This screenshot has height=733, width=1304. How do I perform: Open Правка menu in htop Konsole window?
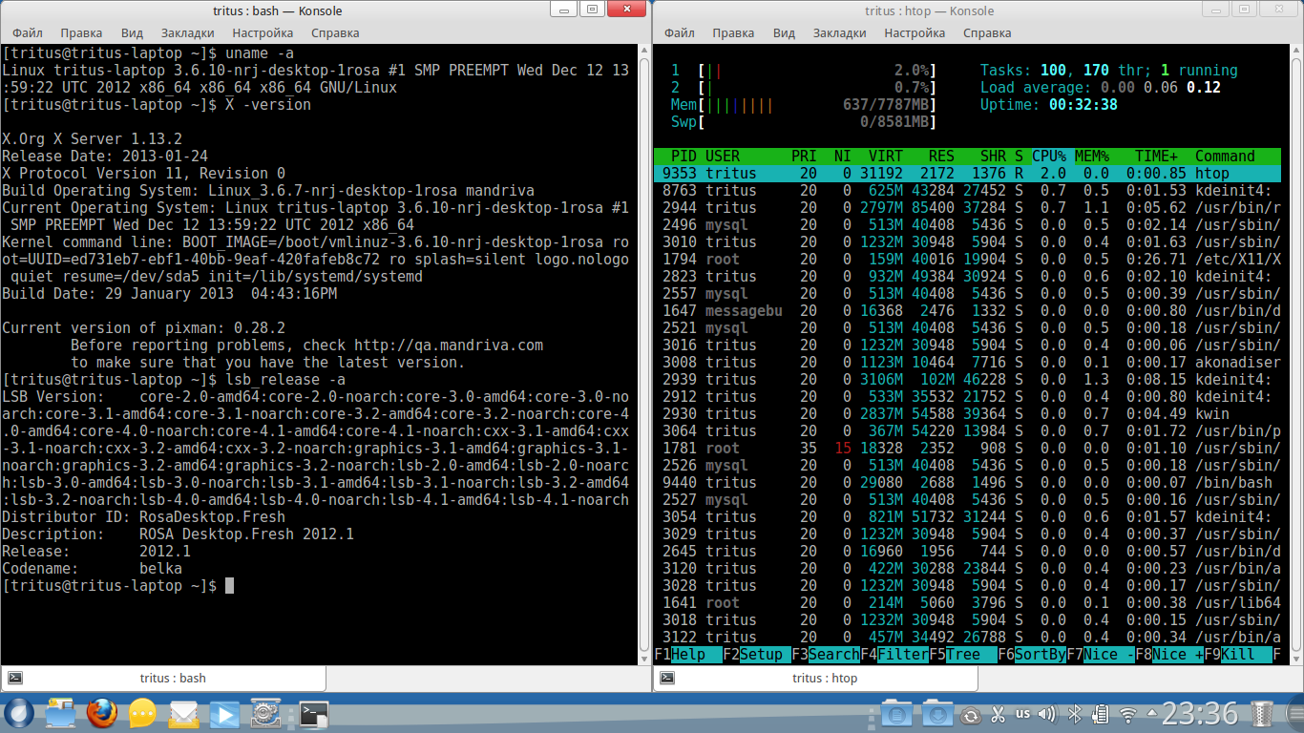733,32
